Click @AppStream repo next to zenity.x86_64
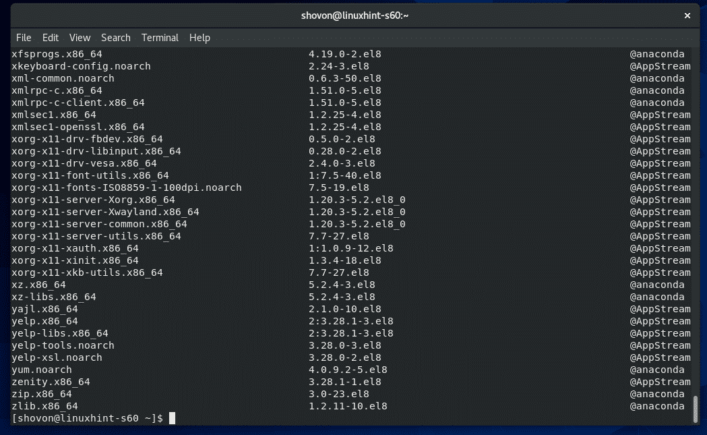 660,382
